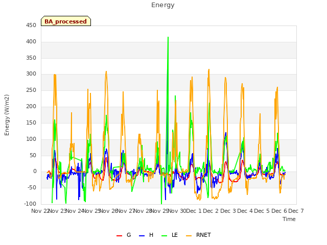Click the -50 y-axis tick label
This screenshot has width=327, height=245.
(x=32, y=187)
